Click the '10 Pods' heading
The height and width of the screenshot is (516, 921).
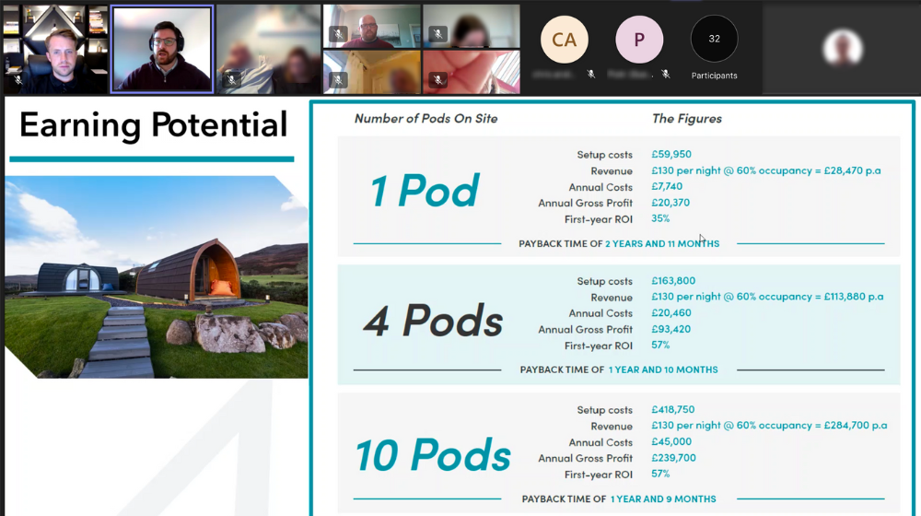(434, 455)
